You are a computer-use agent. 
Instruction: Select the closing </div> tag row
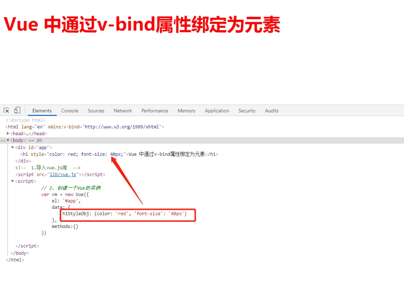[23, 161]
